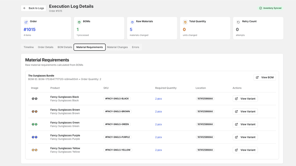Image resolution: width=296 pixels, height=166 pixels.
Task: Click the #FNCY-SNGLS-GREEN SKU badge
Action: (117, 124)
